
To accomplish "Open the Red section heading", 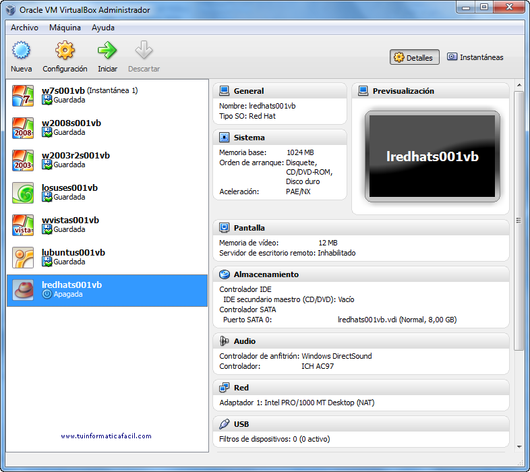I will point(241,388).
